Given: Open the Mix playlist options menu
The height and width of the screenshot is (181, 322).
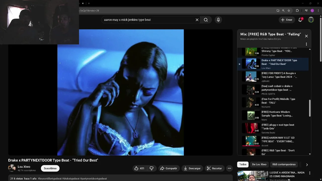Looking at the screenshot, I should [x=306, y=44].
